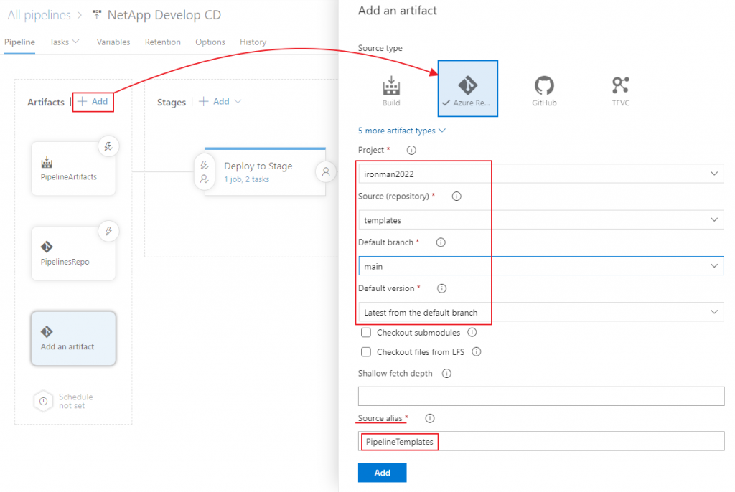Image resolution: width=735 pixels, height=492 pixels.
Task: Go to All pipelines breadcrumb
Action: click(x=39, y=15)
